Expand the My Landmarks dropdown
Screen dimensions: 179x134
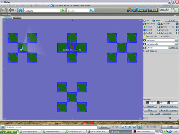[176, 44]
